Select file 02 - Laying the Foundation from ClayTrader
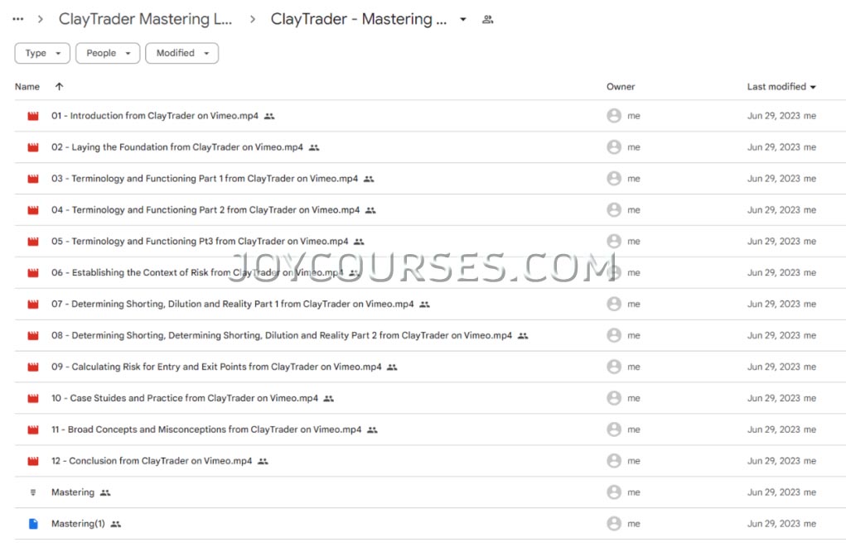The image size is (846, 552). (x=177, y=147)
